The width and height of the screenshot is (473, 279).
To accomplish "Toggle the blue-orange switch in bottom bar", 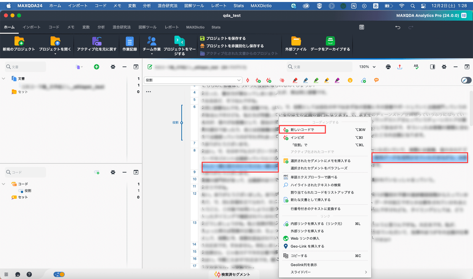I will coord(59,274).
